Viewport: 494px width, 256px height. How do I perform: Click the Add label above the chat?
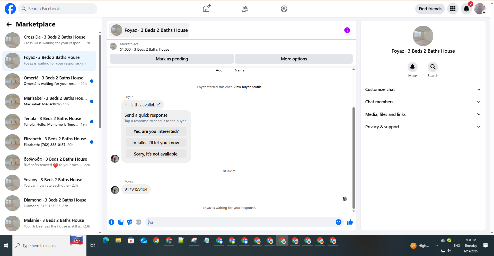(219, 70)
